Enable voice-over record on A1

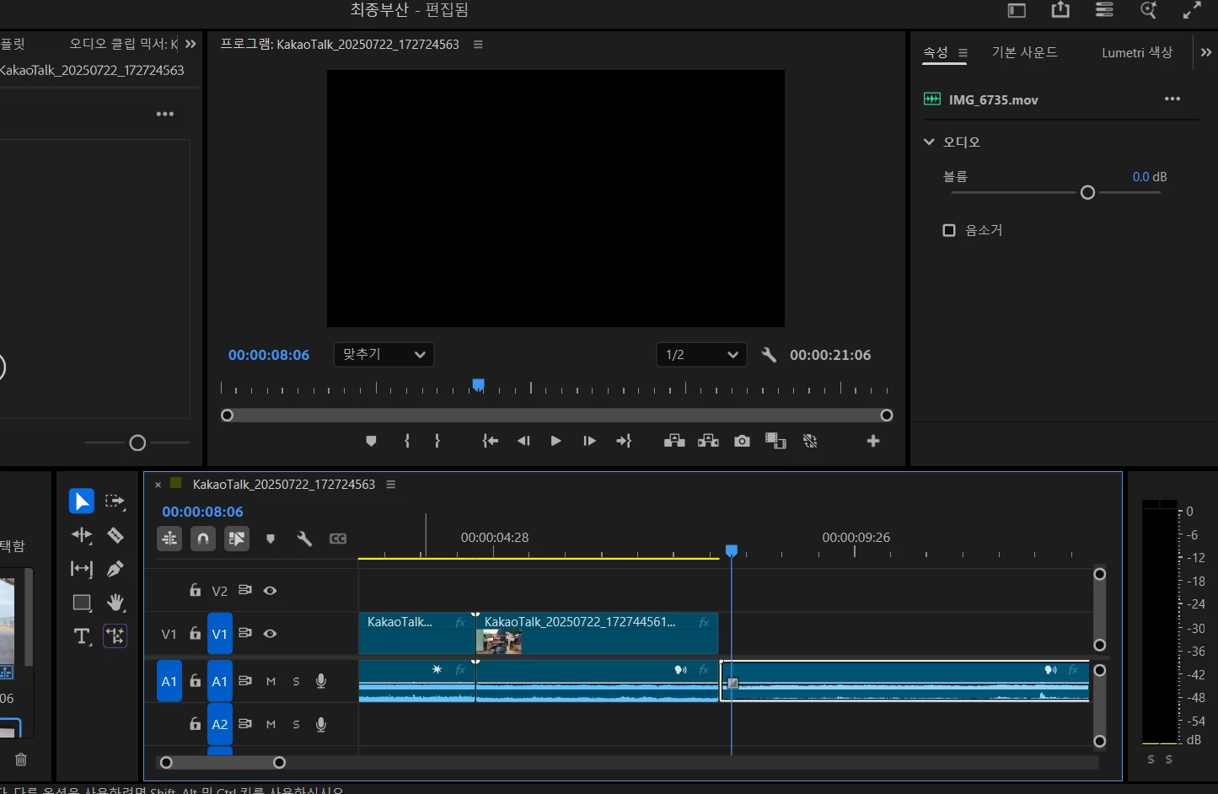click(321, 681)
